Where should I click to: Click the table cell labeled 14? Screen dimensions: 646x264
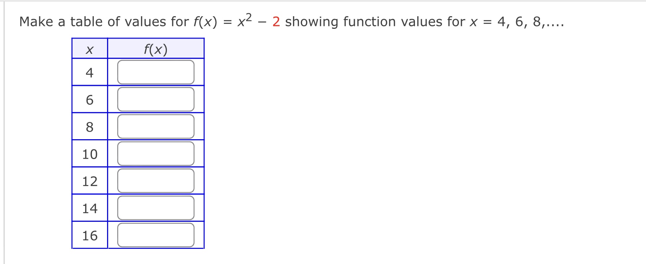[x=90, y=208]
